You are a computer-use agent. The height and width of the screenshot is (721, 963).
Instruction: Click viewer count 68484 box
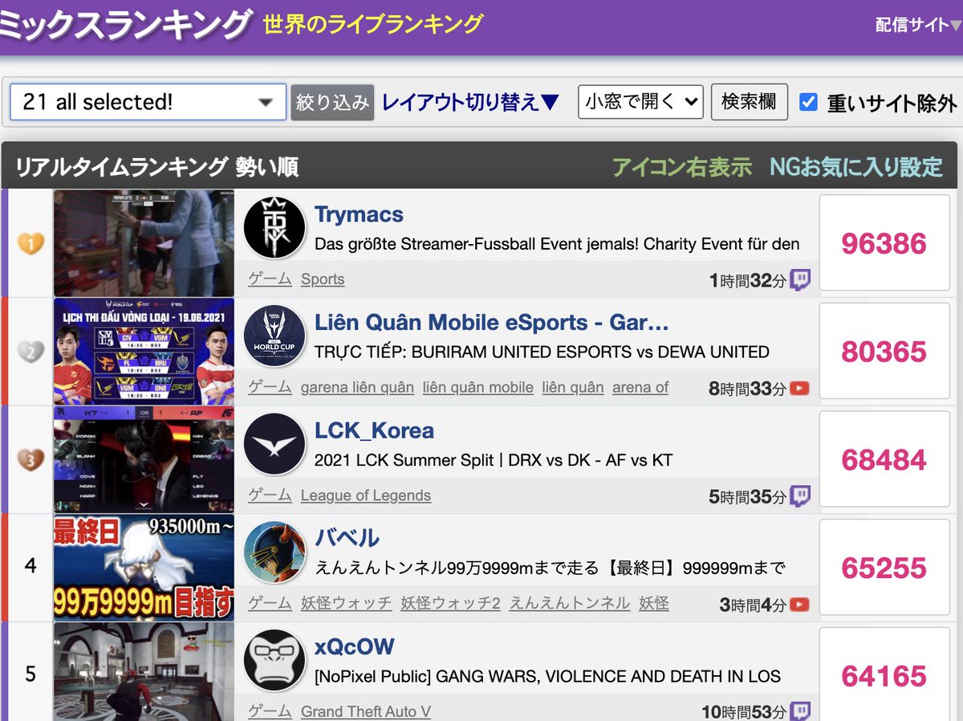[x=884, y=459]
